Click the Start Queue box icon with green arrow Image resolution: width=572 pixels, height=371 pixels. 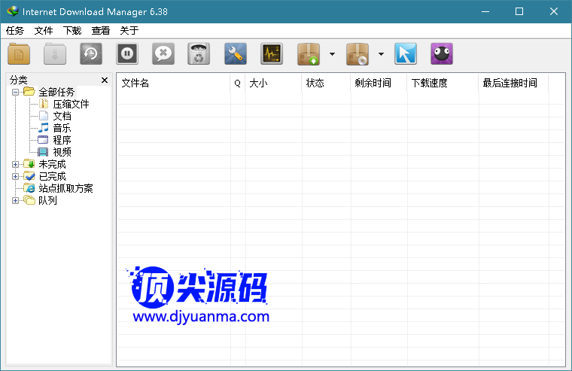coord(309,54)
